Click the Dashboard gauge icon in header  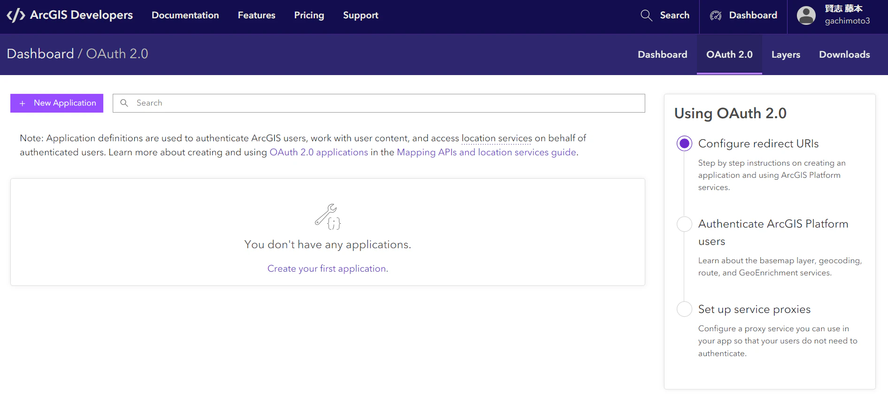pos(716,15)
